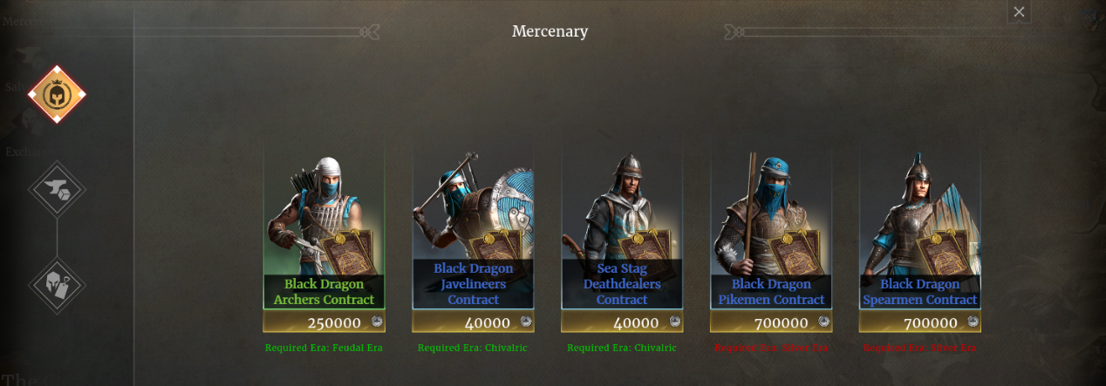Screen dimensions: 1106x386
Task: Select Black Dragon Pikemen Contract card
Action: point(771,228)
